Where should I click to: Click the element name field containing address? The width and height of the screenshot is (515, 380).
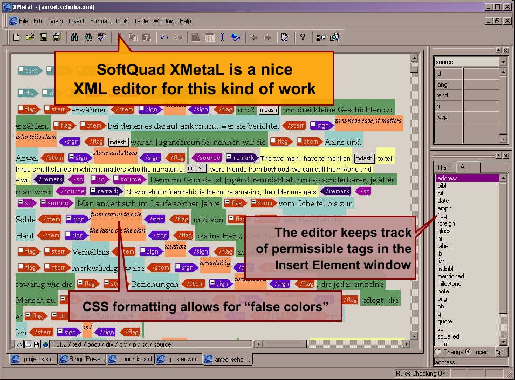pos(470,362)
